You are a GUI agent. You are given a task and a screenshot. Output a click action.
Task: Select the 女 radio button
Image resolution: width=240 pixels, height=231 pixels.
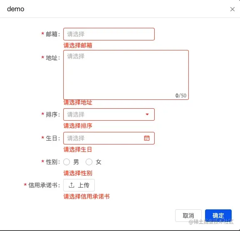(89, 162)
